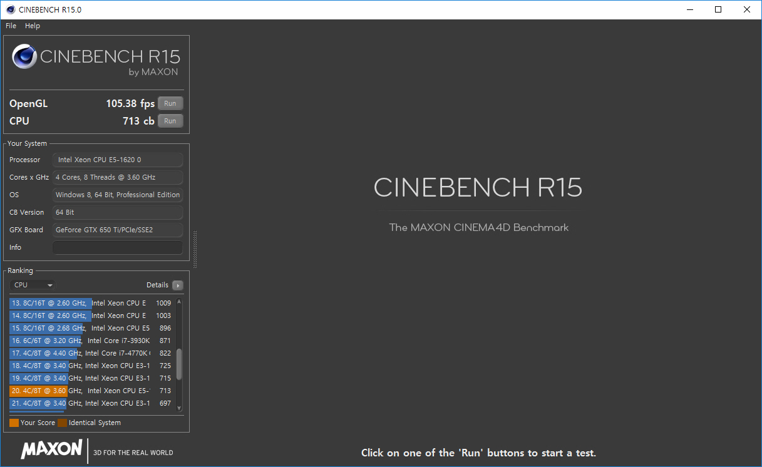Click the CB Version field 64 Bit
This screenshot has width=762, height=467.
click(x=118, y=213)
